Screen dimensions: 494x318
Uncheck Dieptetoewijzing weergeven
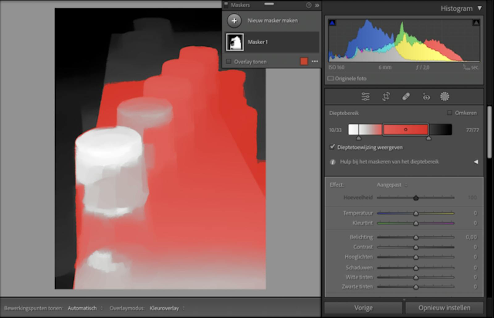pyautogui.click(x=332, y=147)
